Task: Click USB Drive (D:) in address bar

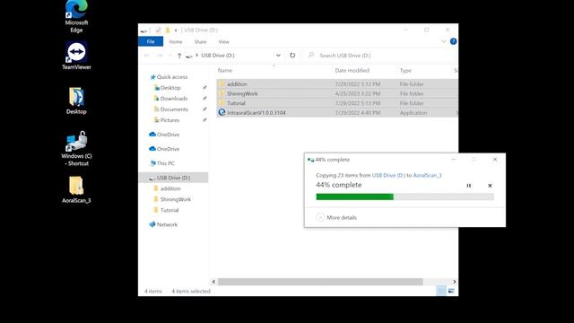Action: point(217,56)
